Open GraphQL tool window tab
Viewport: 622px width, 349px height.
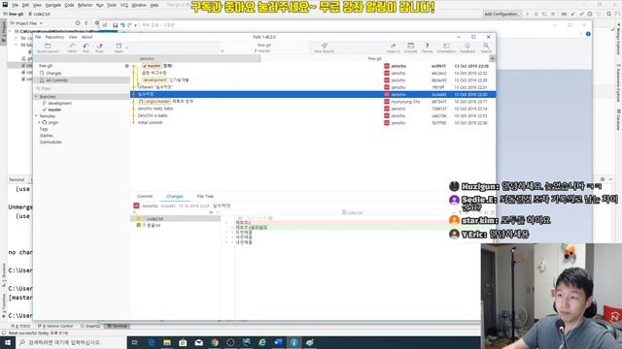[x=90, y=326]
